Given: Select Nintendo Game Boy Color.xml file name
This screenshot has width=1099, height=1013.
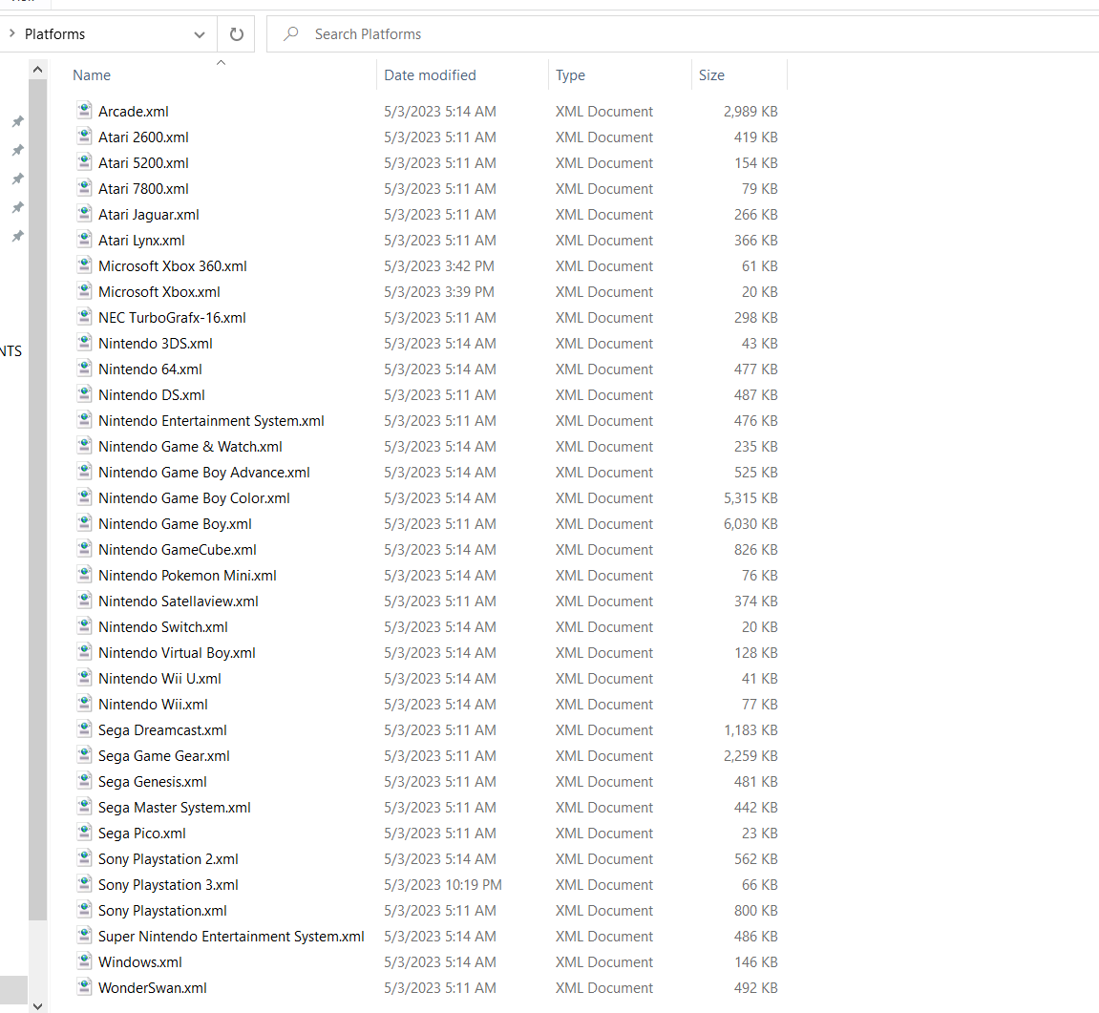Looking at the screenshot, I should coord(194,497).
